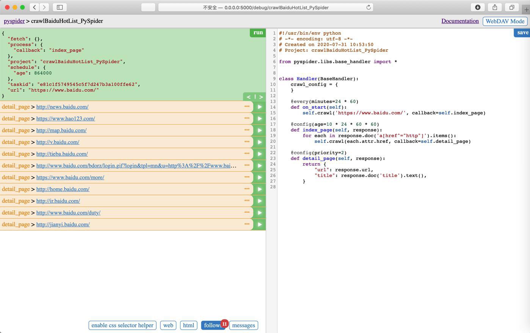Run the map.baidu.com detail_page task

pyautogui.click(x=260, y=131)
